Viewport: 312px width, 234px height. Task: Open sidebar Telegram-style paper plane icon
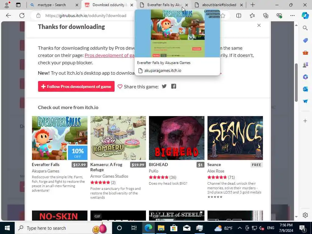pos(305,101)
